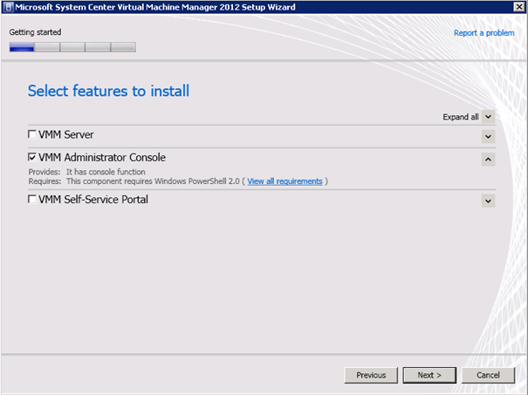
Task: Click the 'VMM Administrator Console' label
Action: click(x=102, y=157)
